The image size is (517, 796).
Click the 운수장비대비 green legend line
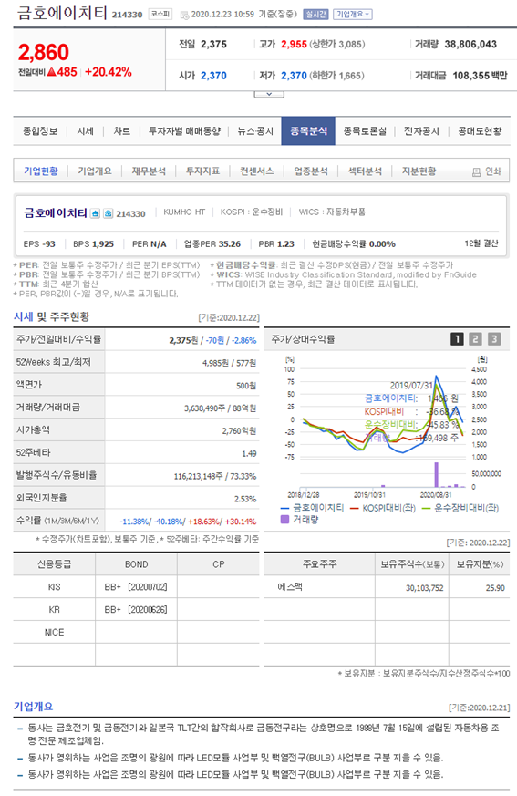426,508
